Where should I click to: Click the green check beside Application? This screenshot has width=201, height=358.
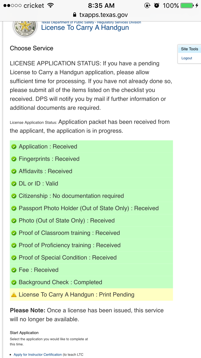click(x=14, y=147)
